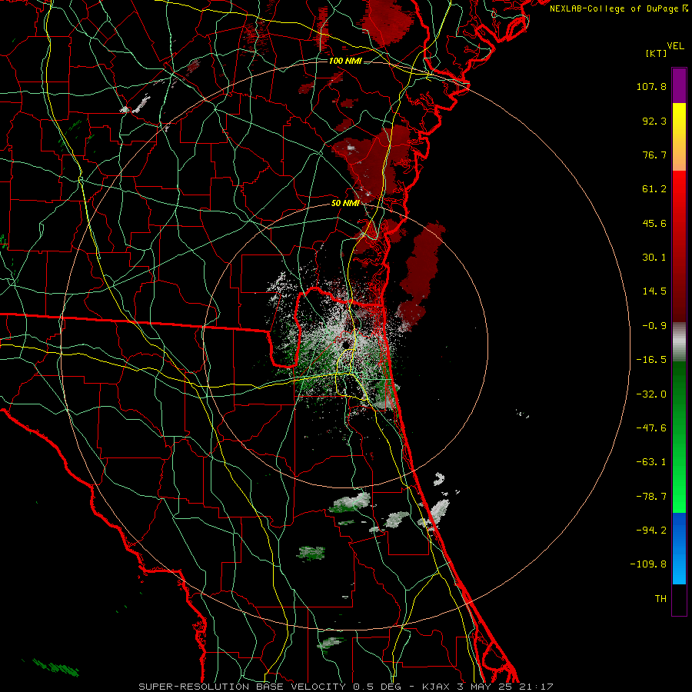Select the 14.5 scale value
This screenshot has height=692, width=692.
point(654,291)
